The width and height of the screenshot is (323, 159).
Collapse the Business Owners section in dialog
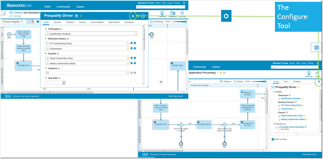(46, 39)
